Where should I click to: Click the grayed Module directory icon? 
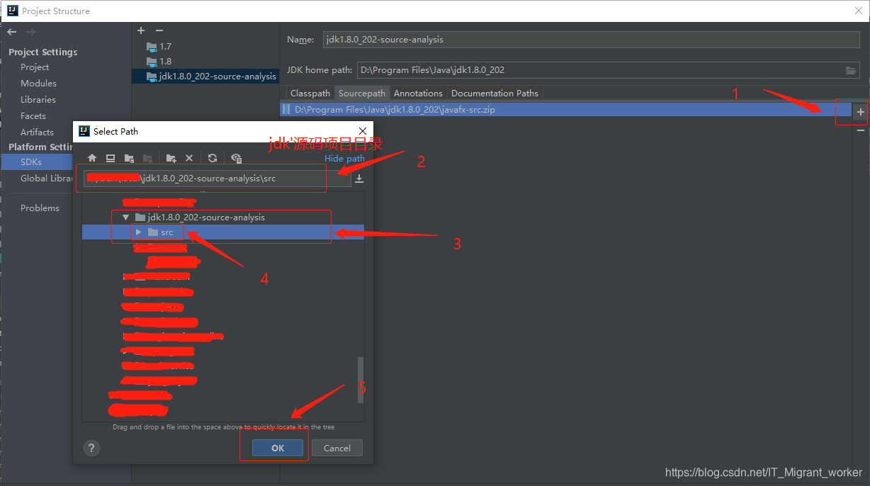coord(147,159)
